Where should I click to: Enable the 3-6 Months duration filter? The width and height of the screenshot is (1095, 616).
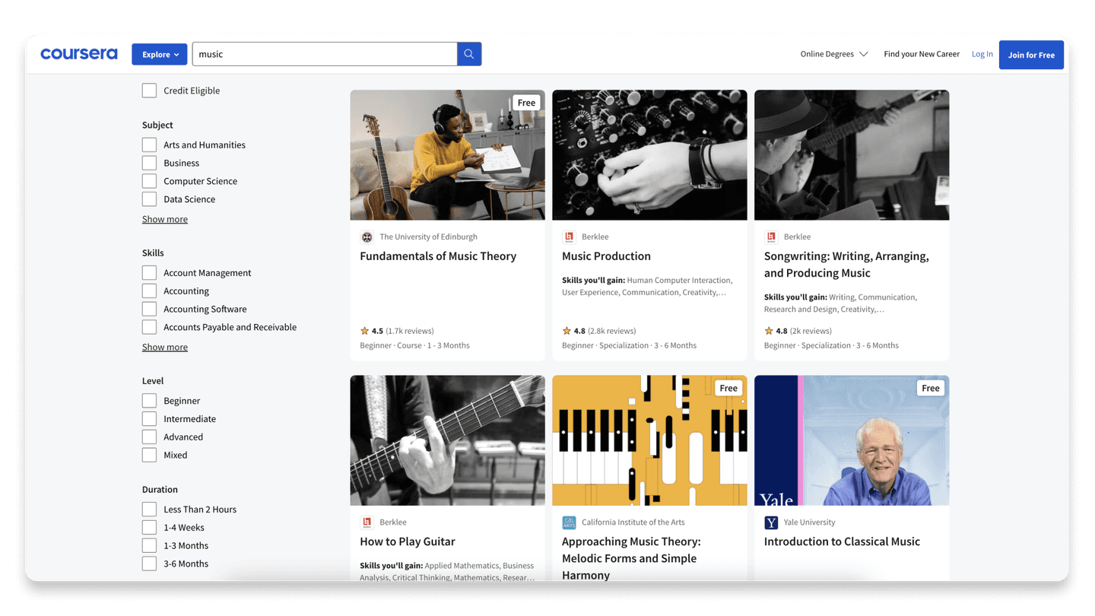tap(149, 564)
